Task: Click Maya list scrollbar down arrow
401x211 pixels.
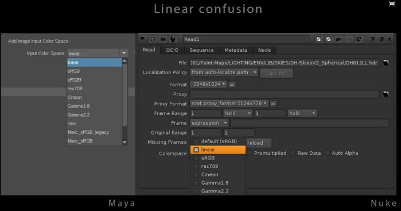Action: coord(124,142)
